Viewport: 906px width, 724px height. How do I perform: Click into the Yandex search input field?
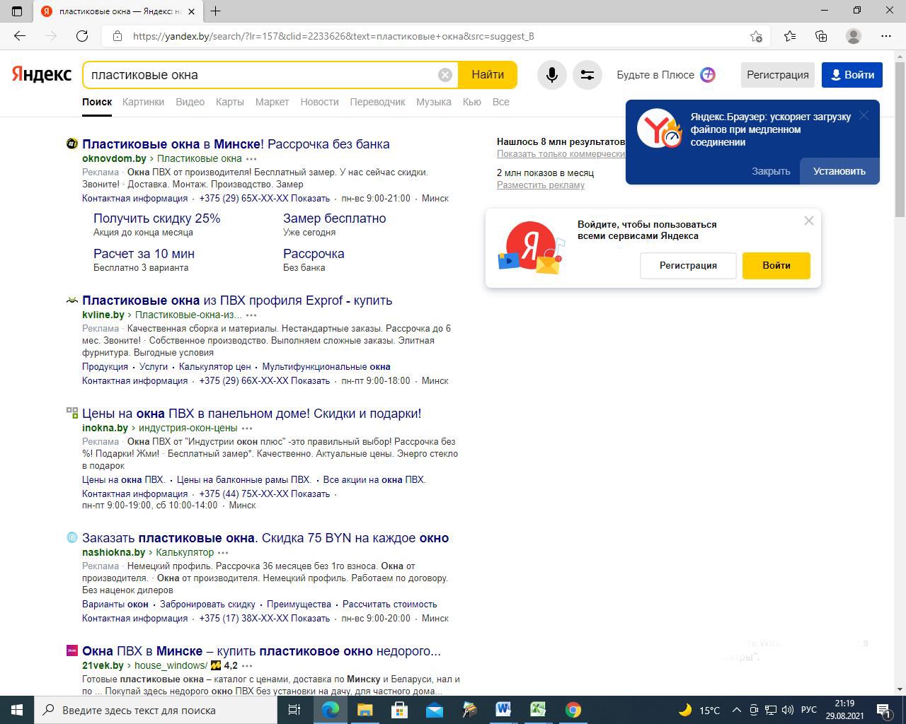pyautogui.click(x=262, y=75)
